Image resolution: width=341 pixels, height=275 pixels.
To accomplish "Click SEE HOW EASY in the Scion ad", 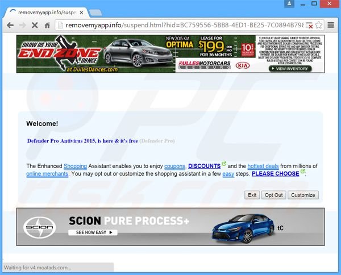I will tap(93, 232).
